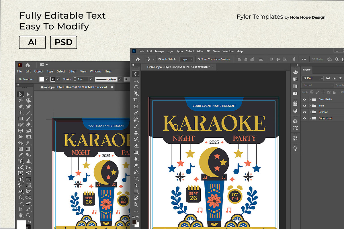This screenshot has height=229, width=344.
Task: Select the Brush tool in Photoshop
Action: [x=136, y=126]
